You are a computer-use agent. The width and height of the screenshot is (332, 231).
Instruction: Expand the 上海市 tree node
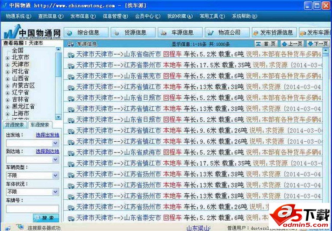coord(8,114)
